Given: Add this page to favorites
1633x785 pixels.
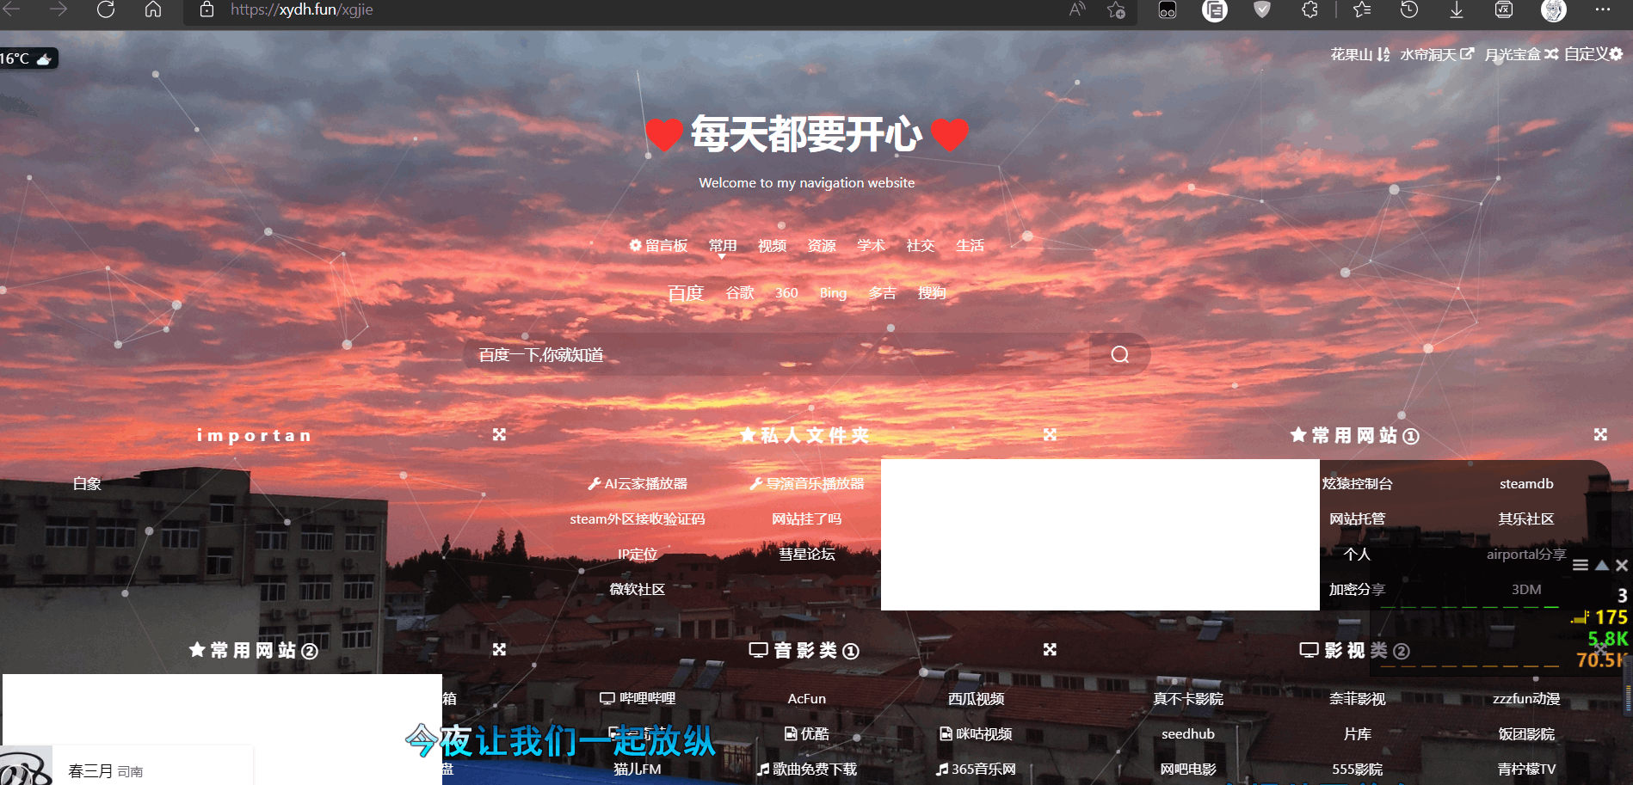Looking at the screenshot, I should (x=1116, y=9).
